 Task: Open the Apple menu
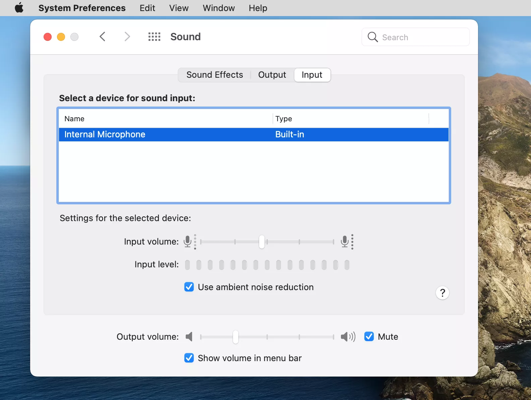pyautogui.click(x=19, y=8)
